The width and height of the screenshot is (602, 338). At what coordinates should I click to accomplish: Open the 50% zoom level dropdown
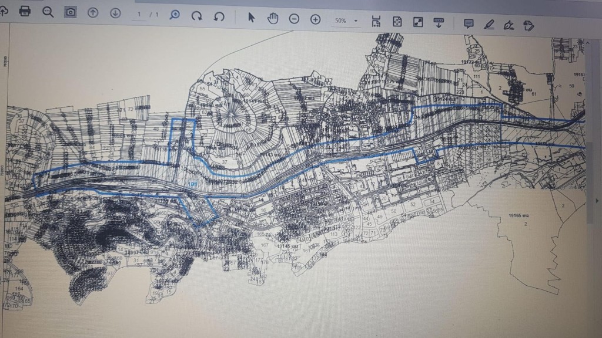point(346,21)
